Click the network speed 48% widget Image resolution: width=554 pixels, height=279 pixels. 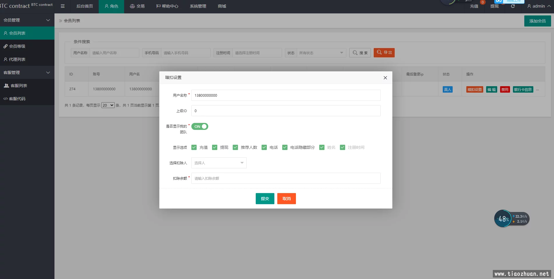pos(503,219)
